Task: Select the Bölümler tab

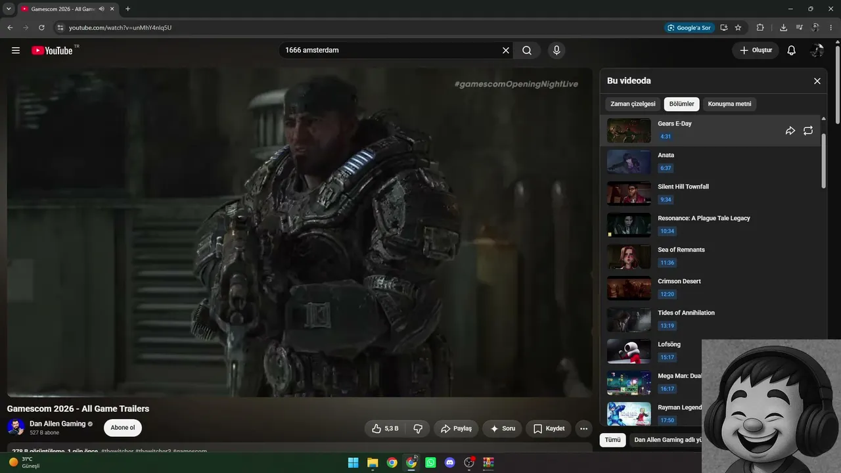Action: 682,104
